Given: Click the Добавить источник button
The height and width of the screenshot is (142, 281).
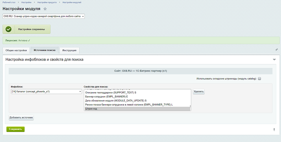Looking at the screenshot, I should pos(21,118).
